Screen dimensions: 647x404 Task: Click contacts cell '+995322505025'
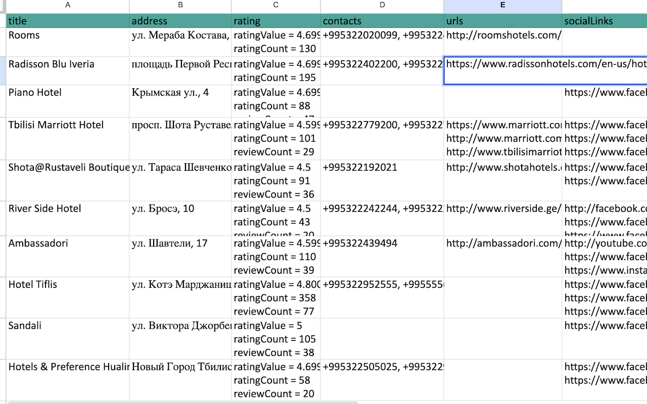382,380
